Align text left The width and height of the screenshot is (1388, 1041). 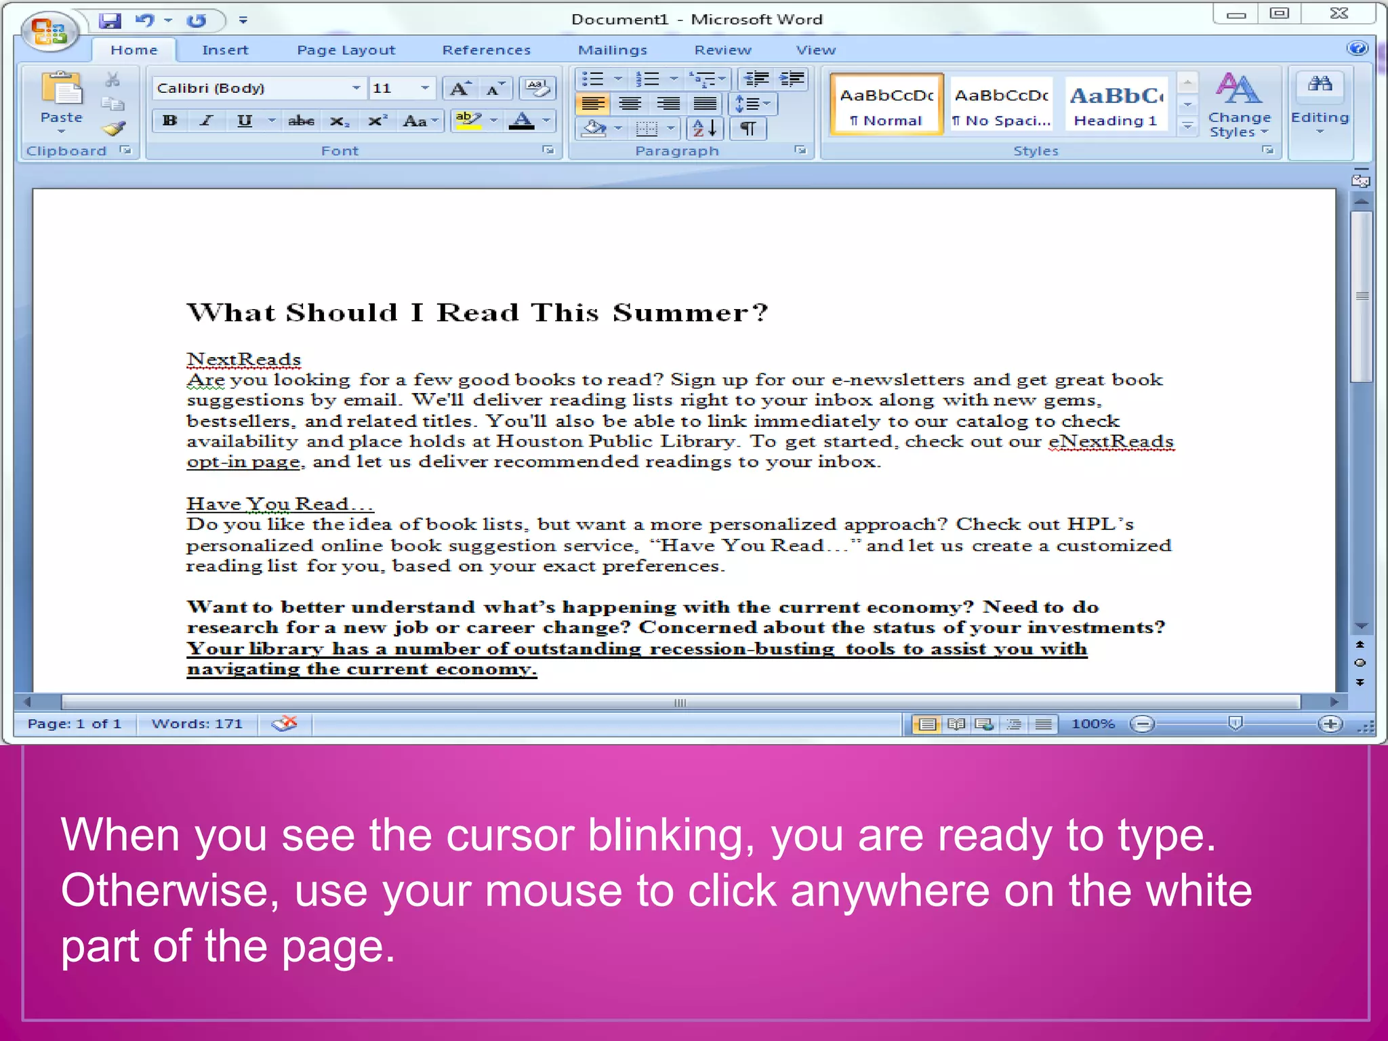[x=593, y=104]
